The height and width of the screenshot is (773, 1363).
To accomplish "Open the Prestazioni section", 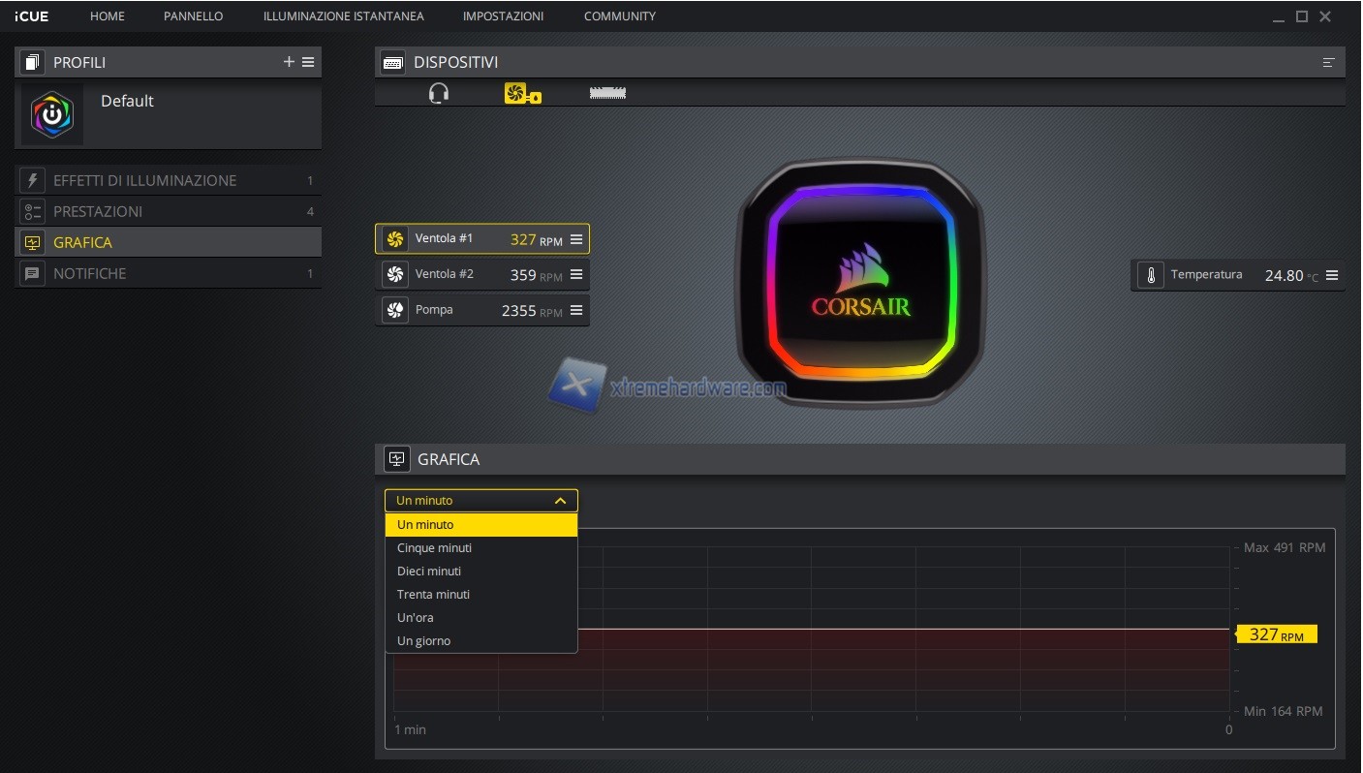I will (x=98, y=211).
